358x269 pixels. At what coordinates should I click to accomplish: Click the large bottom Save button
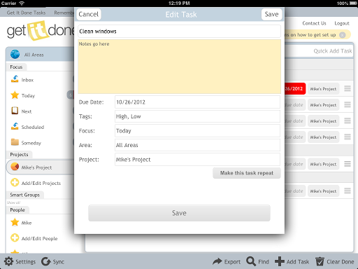179,213
